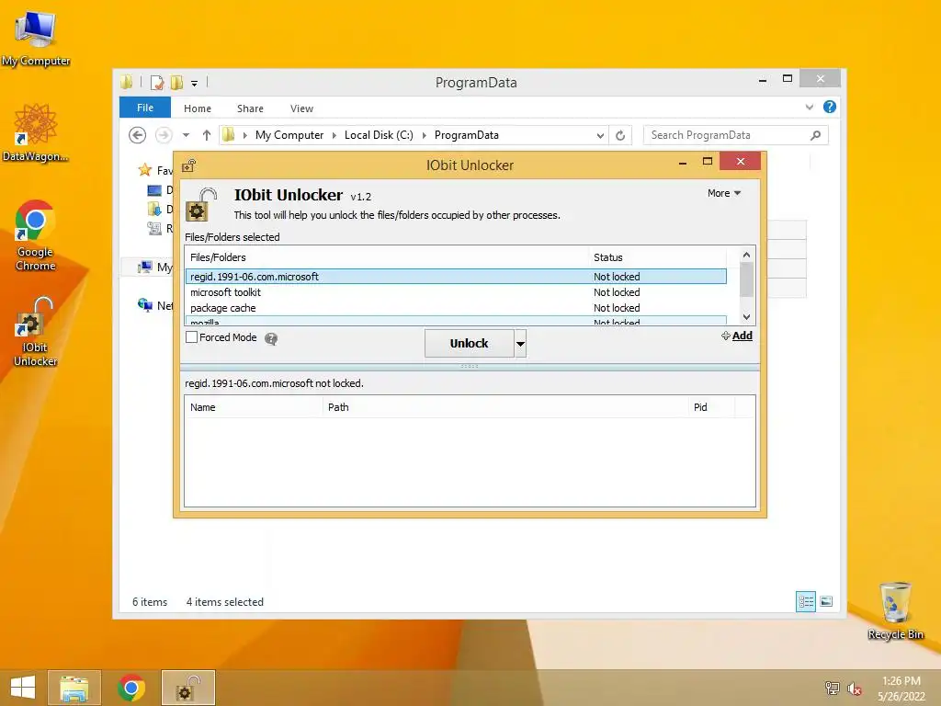Click ProgramData in address breadcrumb
Screen dimensions: 941x706
[x=466, y=135]
